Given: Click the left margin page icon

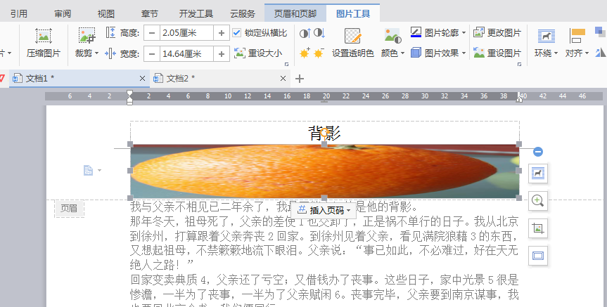Looking at the screenshot, I should click(88, 170).
